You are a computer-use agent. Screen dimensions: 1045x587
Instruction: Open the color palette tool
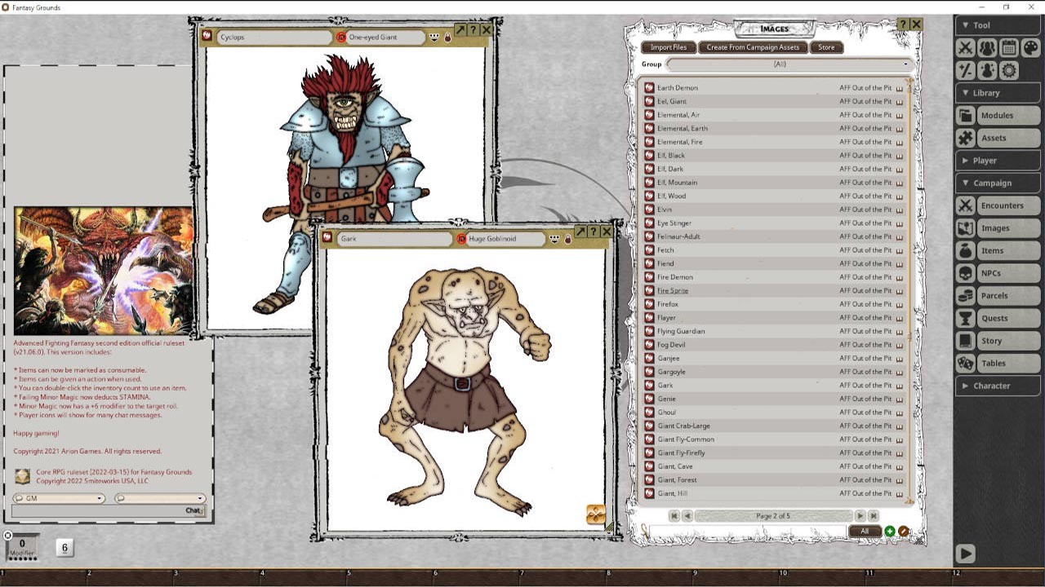pos(1030,47)
